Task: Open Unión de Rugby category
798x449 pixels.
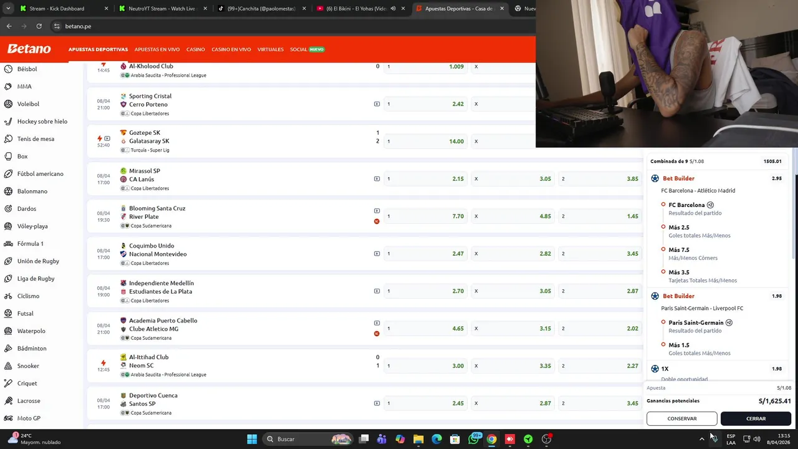Action: pyautogui.click(x=38, y=261)
